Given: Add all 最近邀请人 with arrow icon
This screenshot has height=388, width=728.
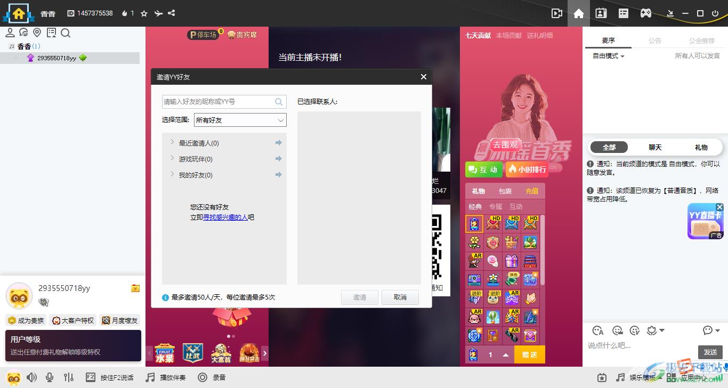Looking at the screenshot, I should point(278,143).
